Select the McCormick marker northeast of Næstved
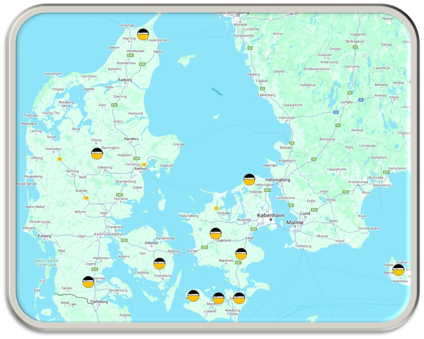424x339 pixels. click(241, 254)
